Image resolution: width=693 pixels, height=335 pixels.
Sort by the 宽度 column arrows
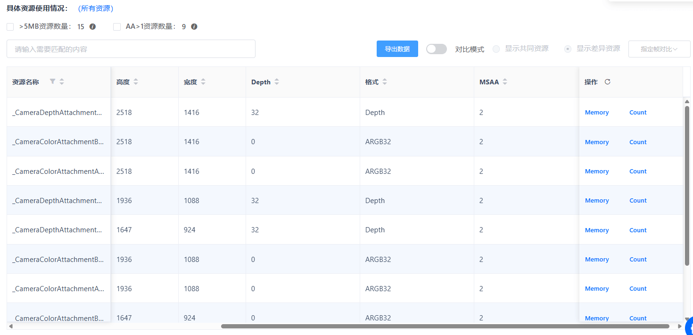click(203, 82)
